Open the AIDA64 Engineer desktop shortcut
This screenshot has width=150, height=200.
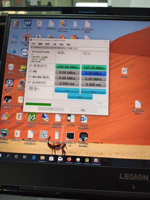pos(32,120)
